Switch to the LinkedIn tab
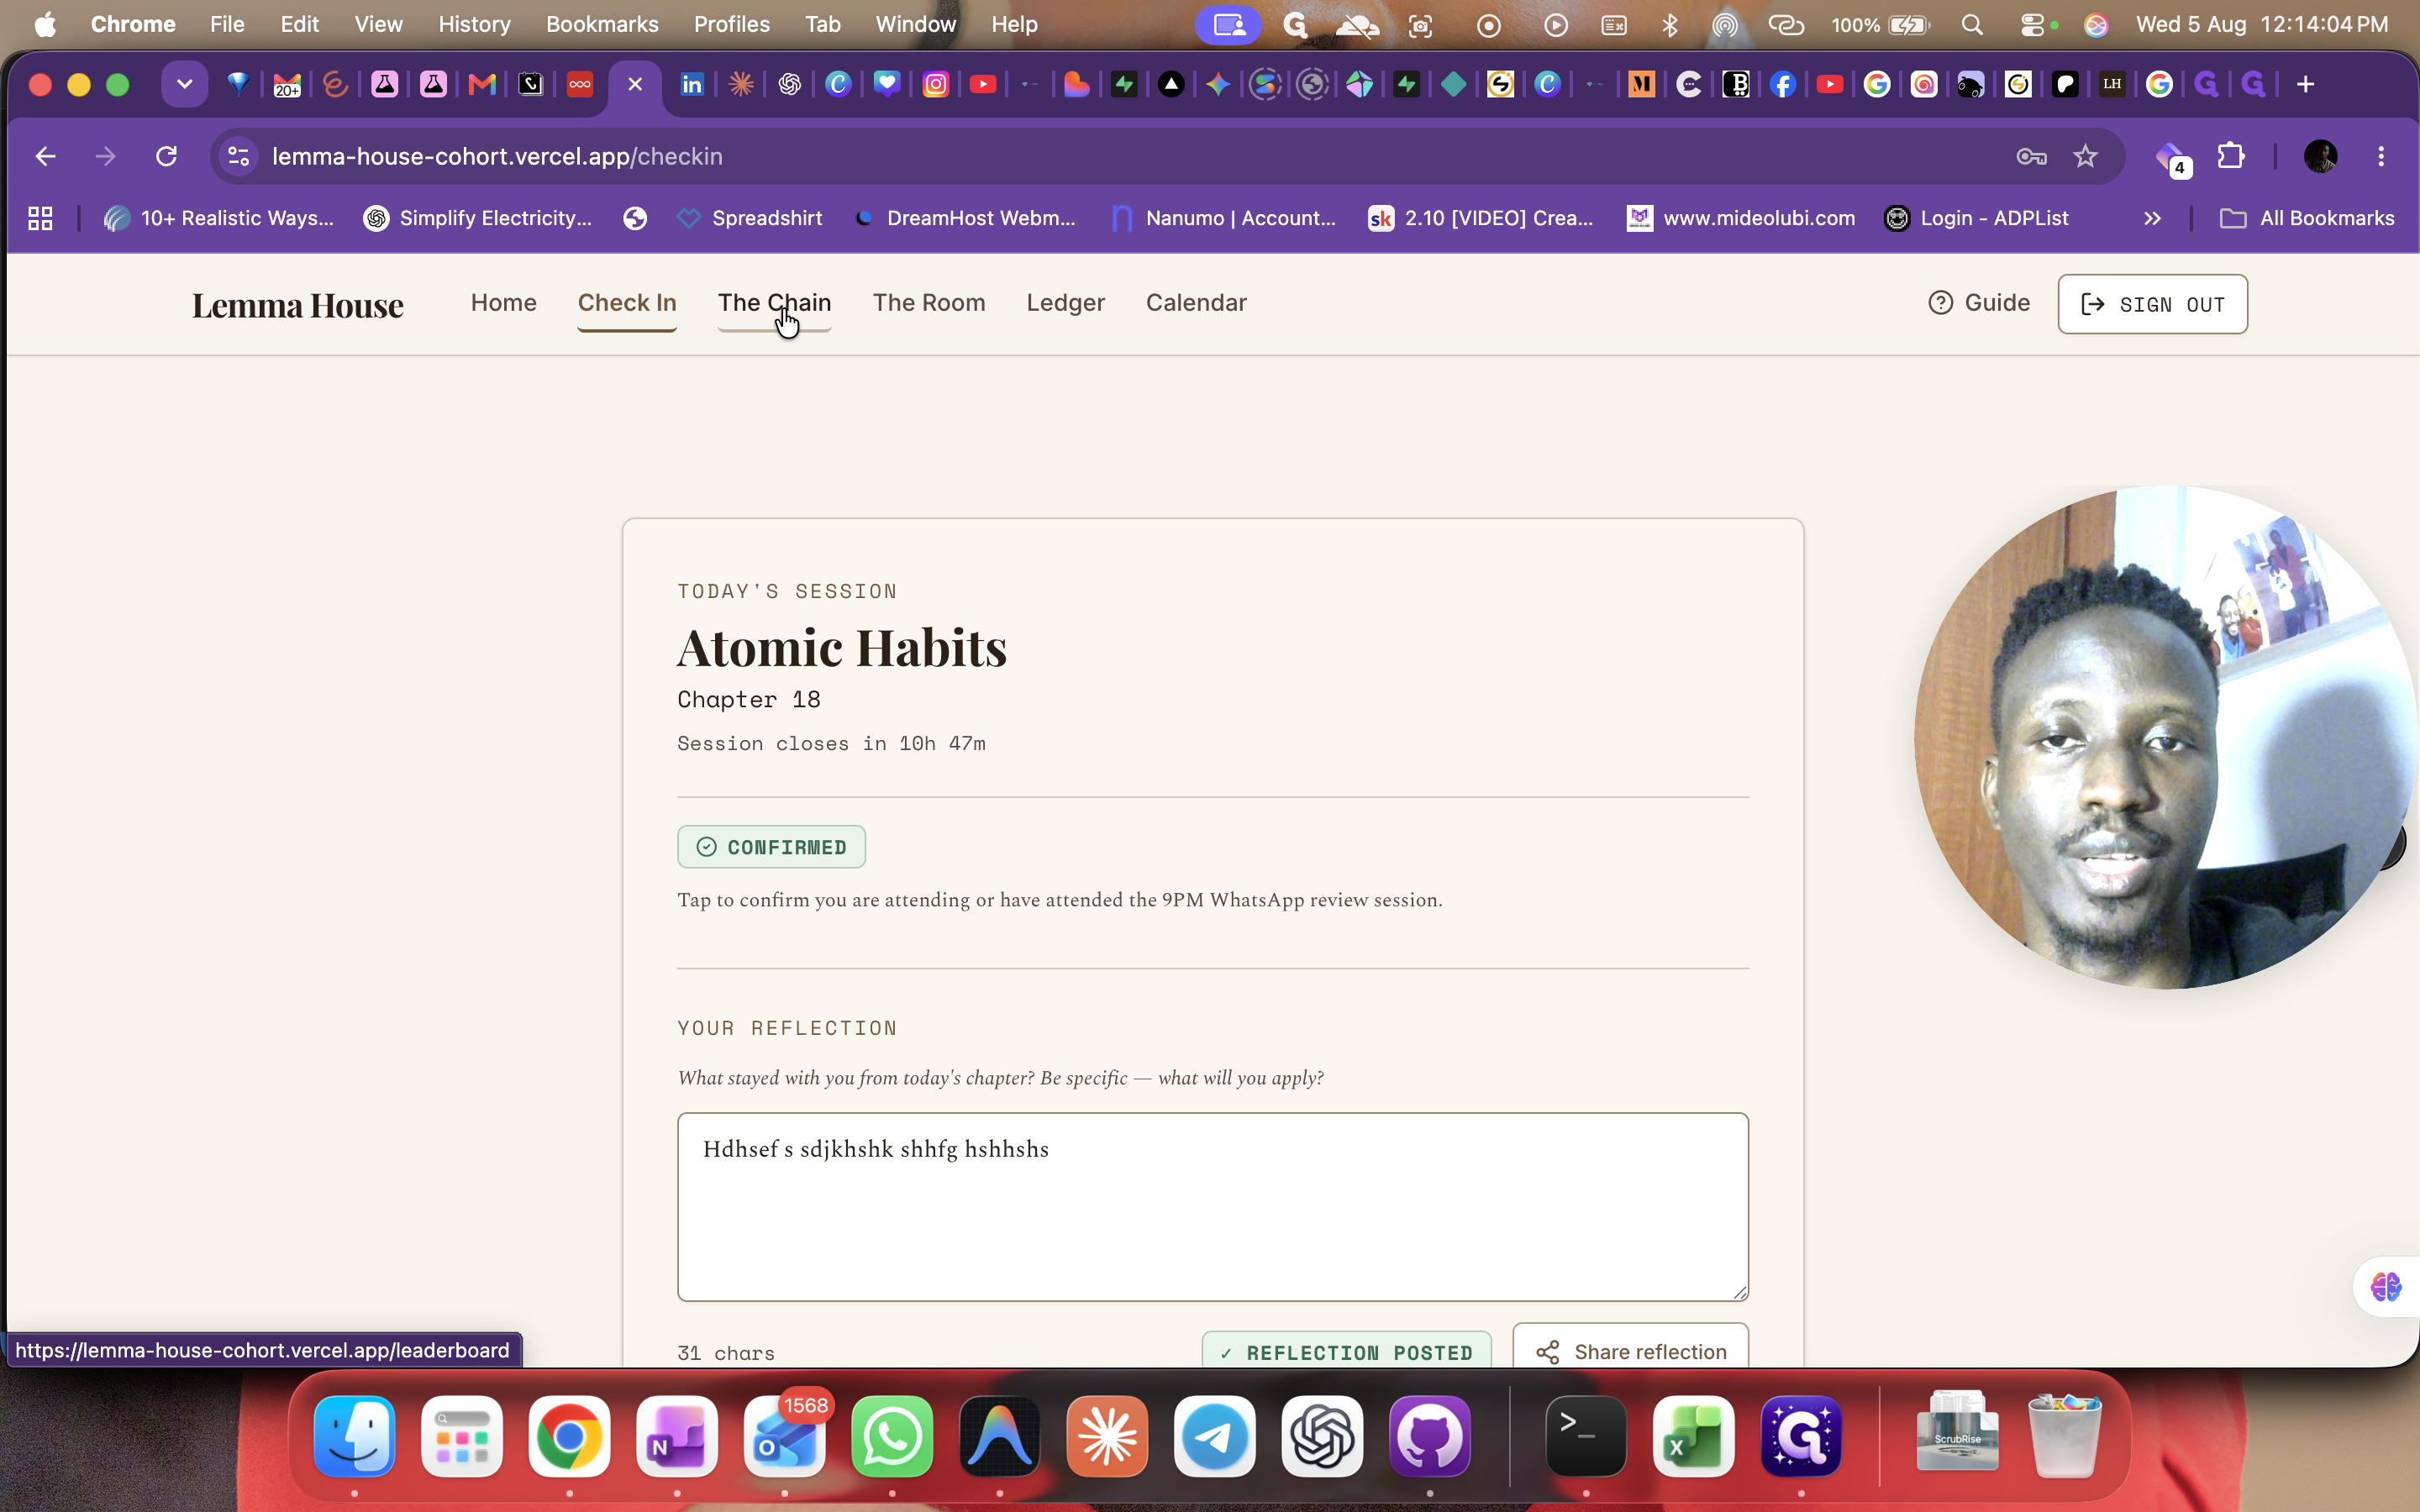 (691, 84)
